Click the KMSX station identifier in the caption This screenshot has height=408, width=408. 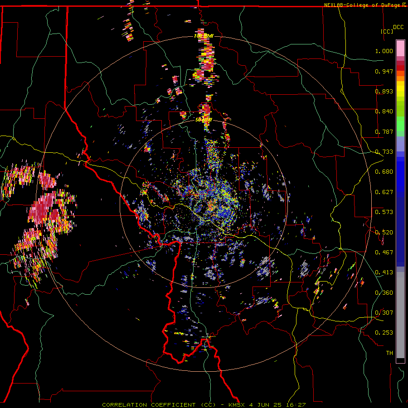tap(237, 405)
